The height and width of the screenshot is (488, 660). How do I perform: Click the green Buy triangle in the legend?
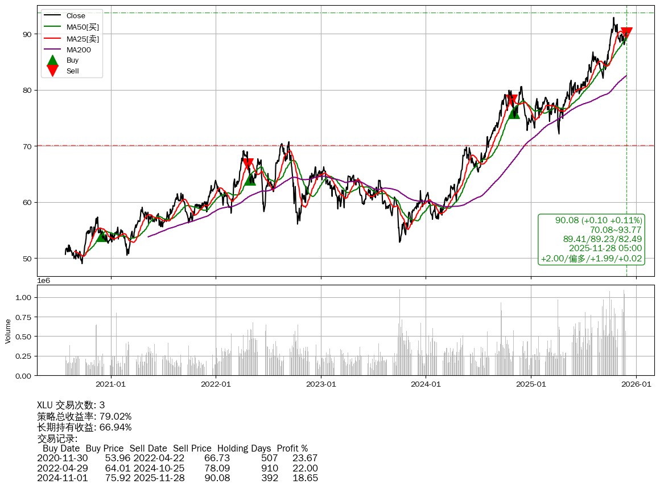click(52, 60)
